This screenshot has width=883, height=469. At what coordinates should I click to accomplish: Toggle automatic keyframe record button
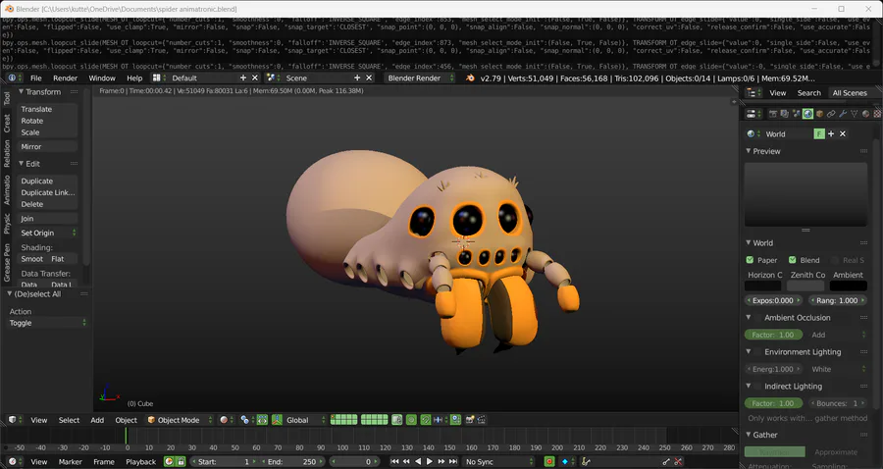549,462
